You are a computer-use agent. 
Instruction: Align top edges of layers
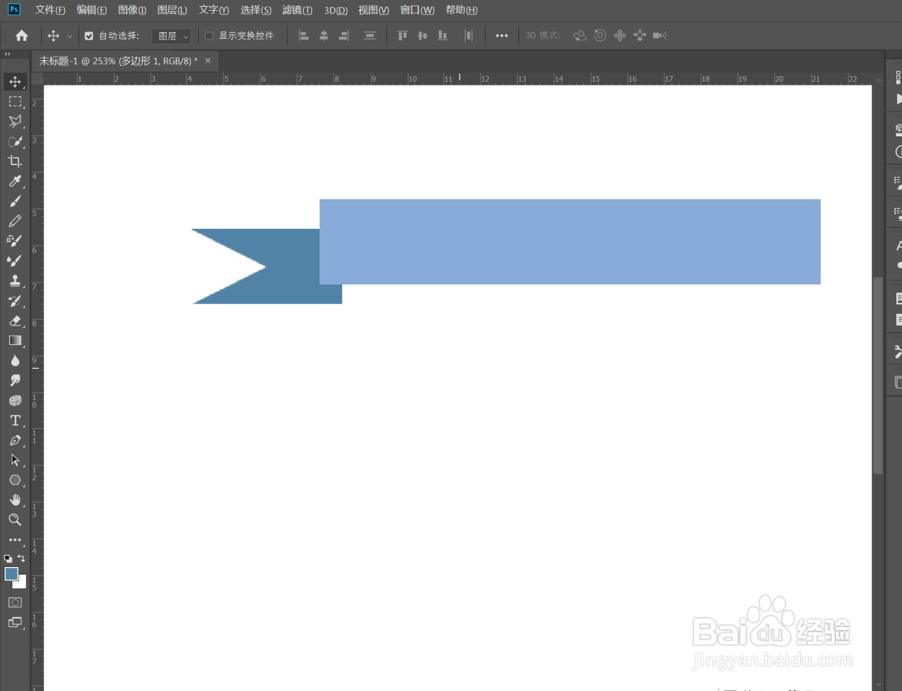[x=403, y=35]
